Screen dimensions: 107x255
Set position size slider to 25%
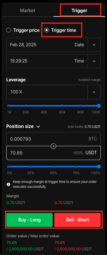click(x=31, y=167)
